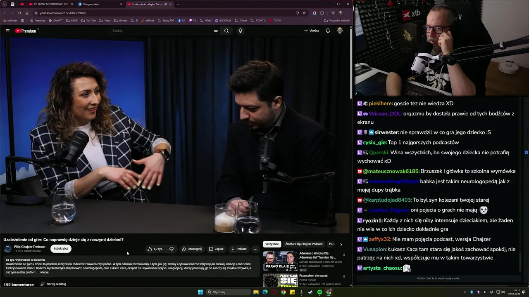This screenshot has height=297, width=529.
Task: Open the 'Przestałem się starać.' recommended video
Action: coord(314,276)
